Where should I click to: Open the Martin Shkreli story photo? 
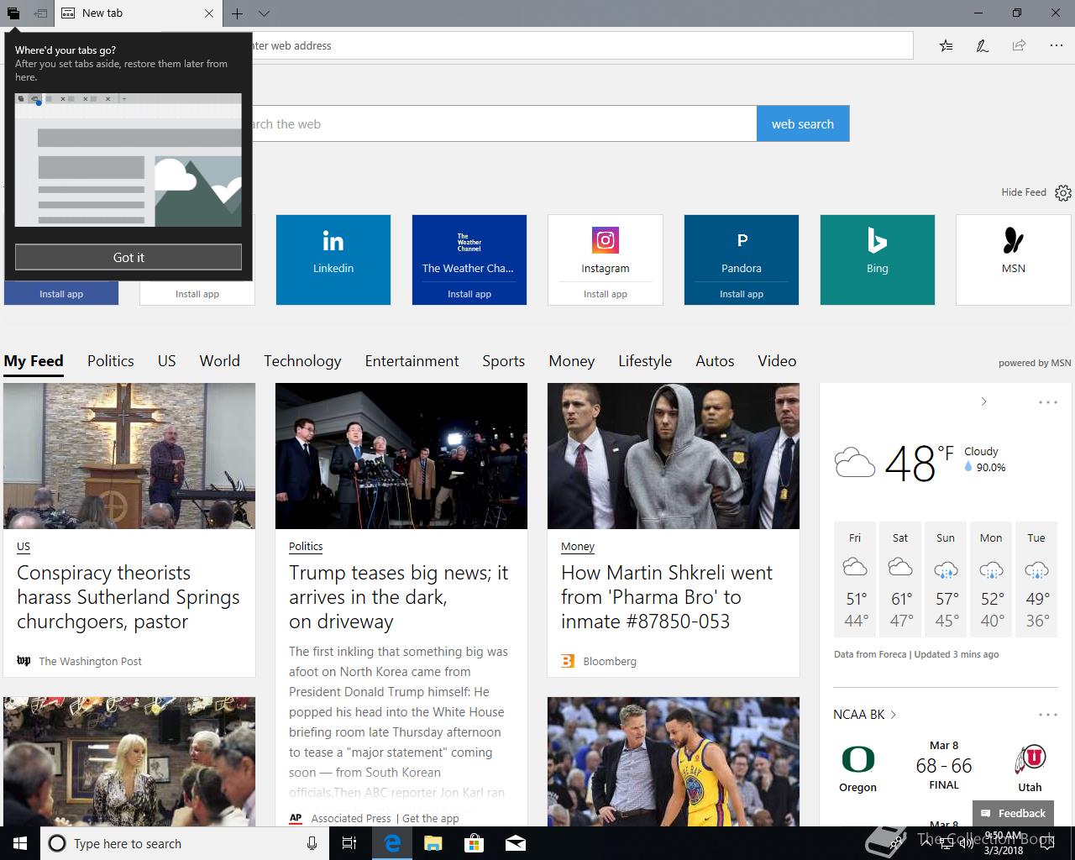pyautogui.click(x=674, y=456)
